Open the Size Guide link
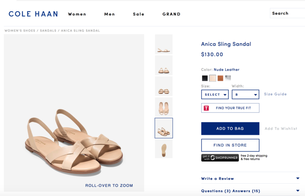305x196 pixels. click(275, 94)
